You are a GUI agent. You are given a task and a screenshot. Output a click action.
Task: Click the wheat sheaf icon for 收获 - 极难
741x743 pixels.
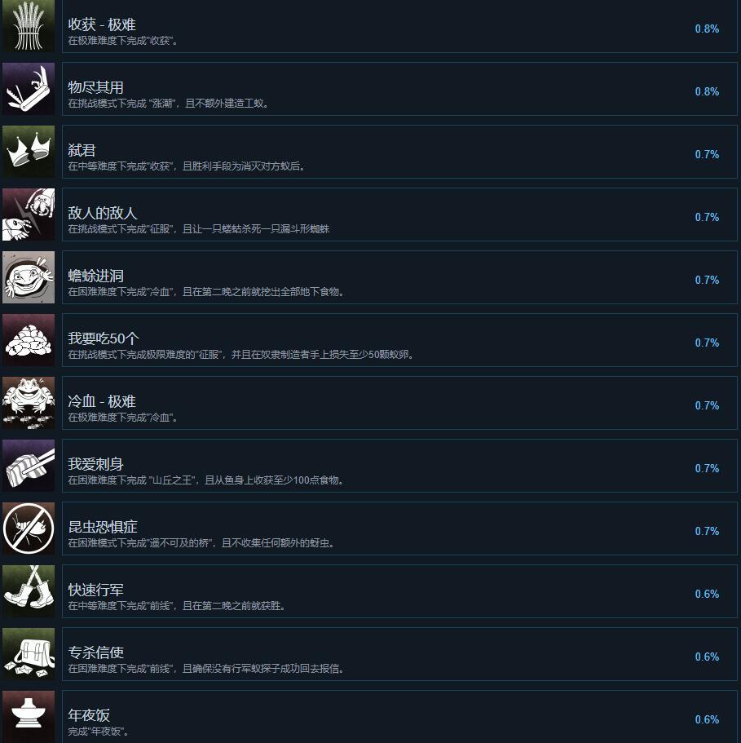tap(29, 25)
